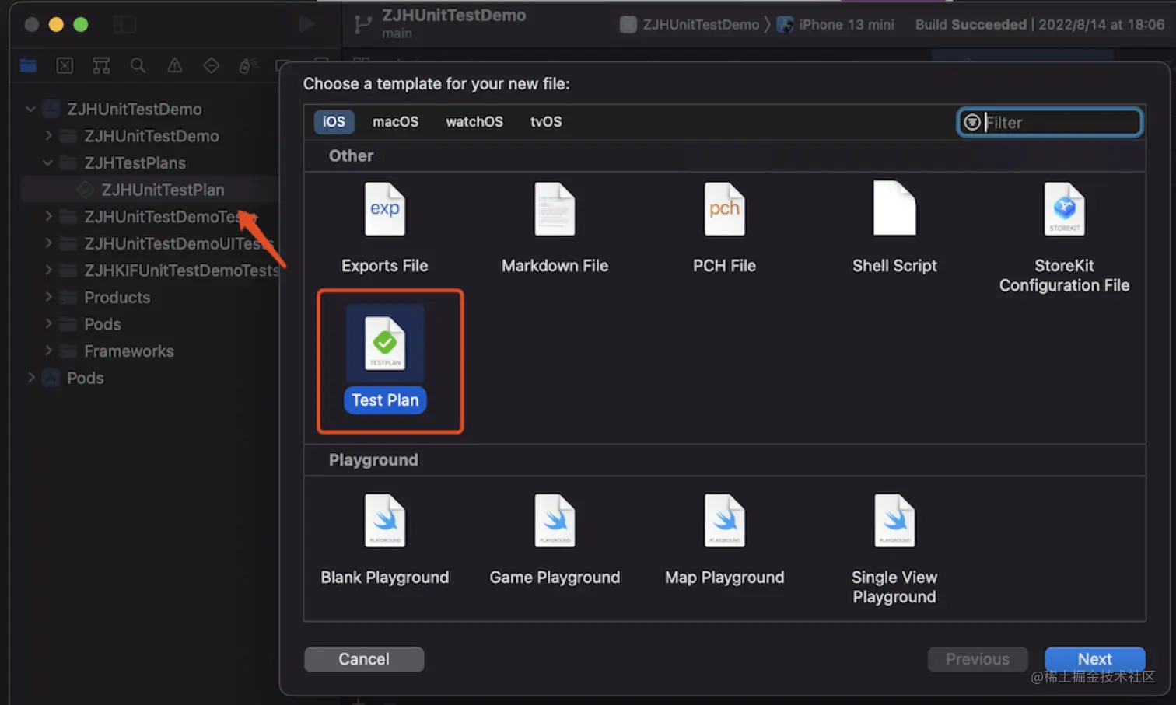Click the filter options icon in Filter field
1176x705 pixels.
972,122
